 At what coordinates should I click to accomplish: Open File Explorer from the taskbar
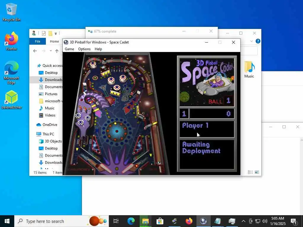[x=145, y=221]
